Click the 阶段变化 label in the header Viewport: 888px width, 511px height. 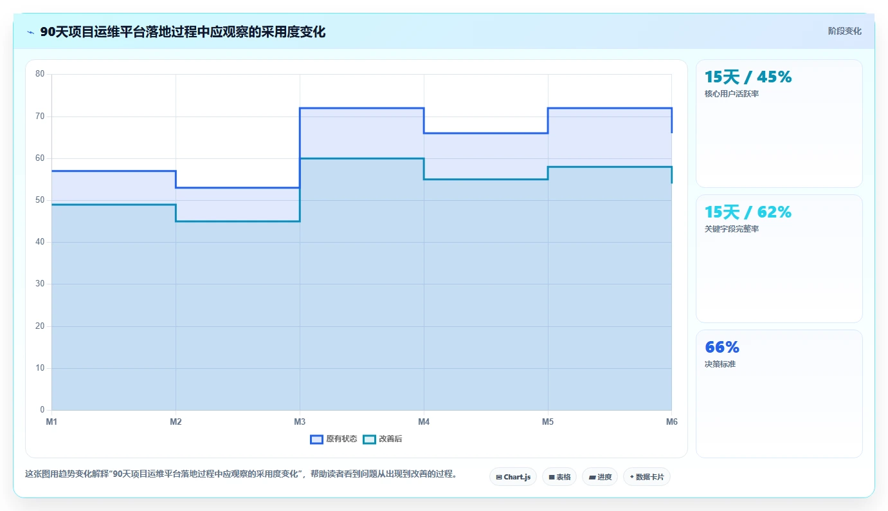click(x=844, y=31)
